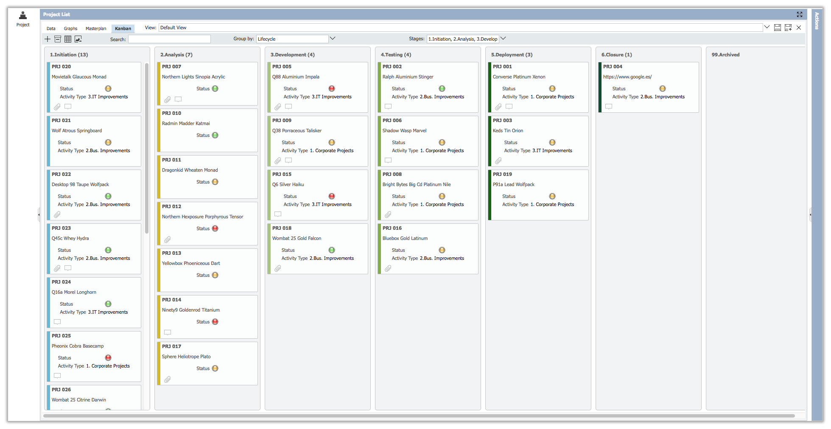831x429 pixels.
Task: Open the https://www.google.es/ link on PRJ 004
Action: [x=627, y=77]
